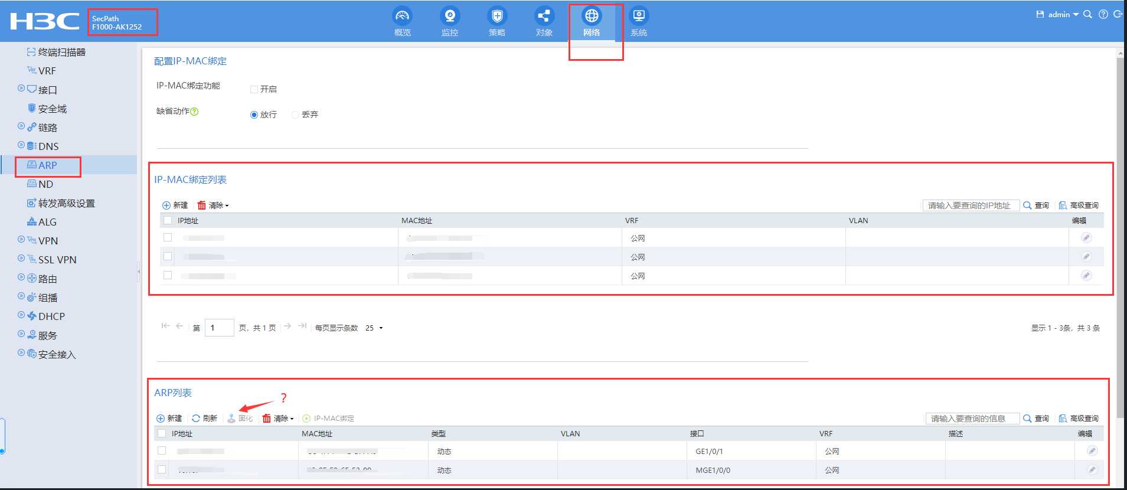Switch to the 系统 top tab
The image size is (1127, 490).
tap(639, 21)
